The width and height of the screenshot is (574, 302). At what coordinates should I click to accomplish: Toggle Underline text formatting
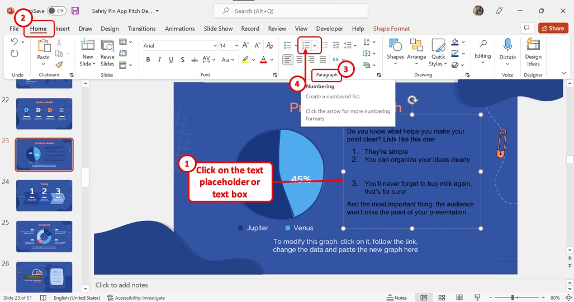click(x=171, y=59)
